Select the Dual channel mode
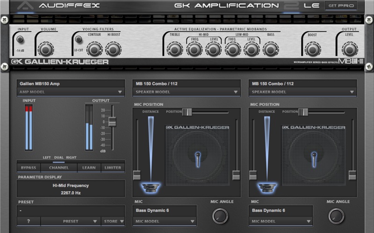374x233 pixels. (x=59, y=158)
